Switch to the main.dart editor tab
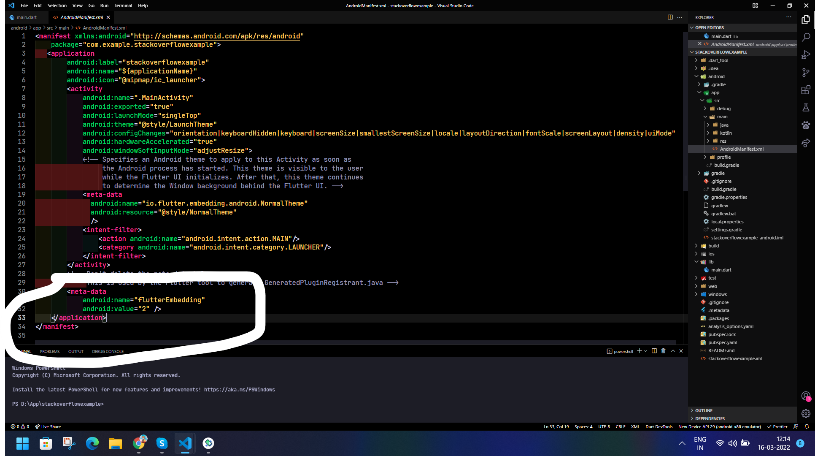Viewport: 815px width, 456px height. (x=27, y=17)
